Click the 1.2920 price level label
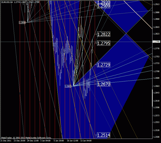This screenshot has width=161, height=143. pyautogui.click(x=104, y=2)
